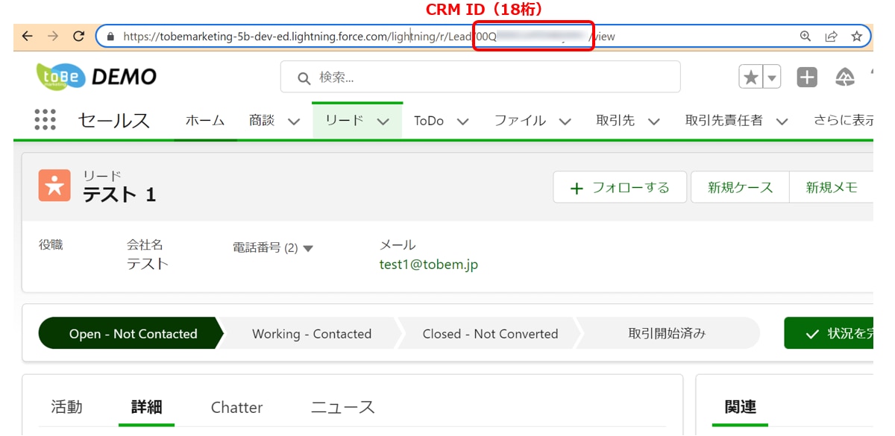Switch to the ニュース tab
The width and height of the screenshot is (895, 436).
point(343,407)
